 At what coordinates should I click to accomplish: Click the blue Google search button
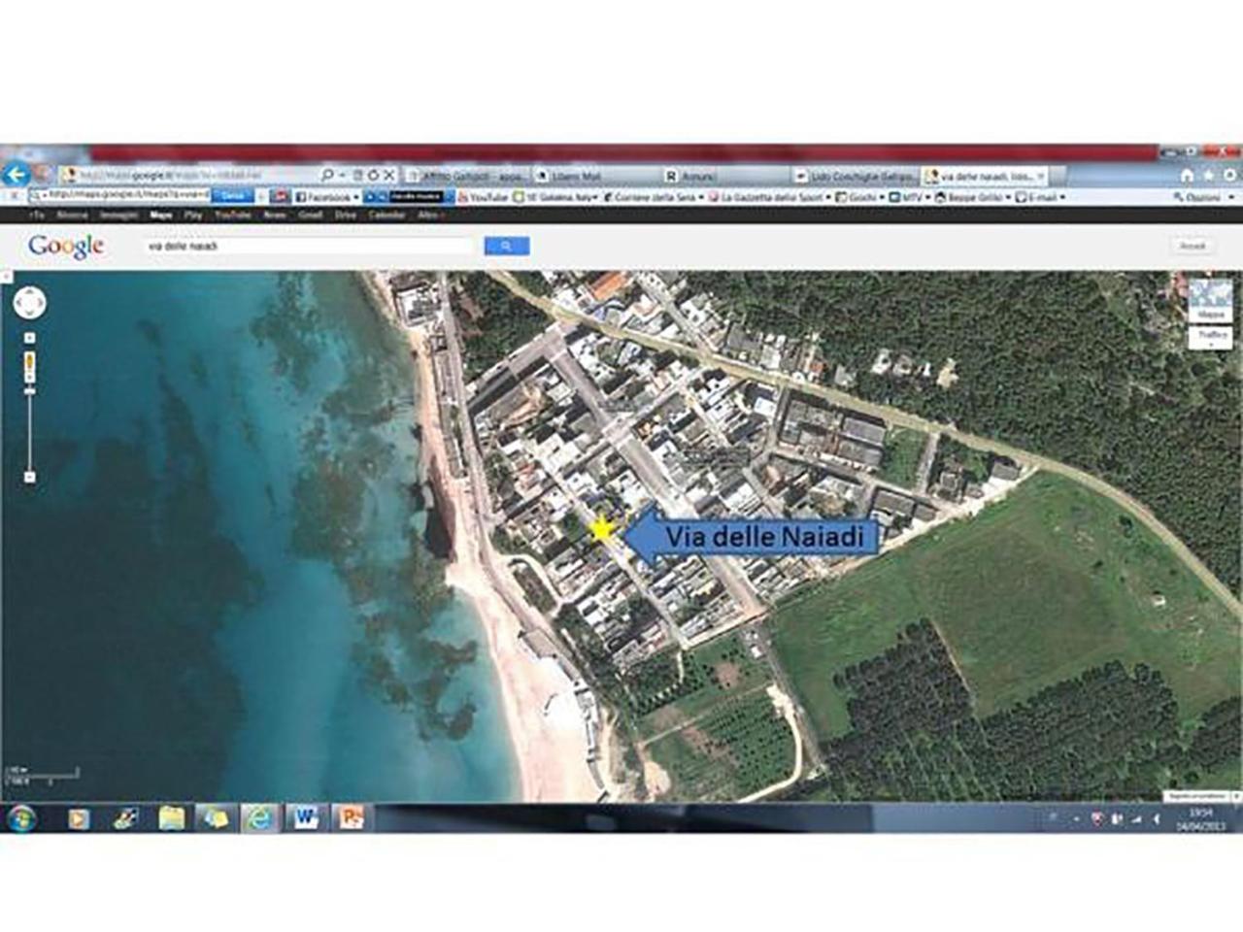[506, 247]
